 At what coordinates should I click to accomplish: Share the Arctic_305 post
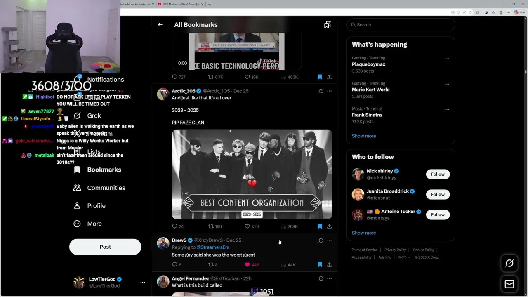tap(329, 226)
